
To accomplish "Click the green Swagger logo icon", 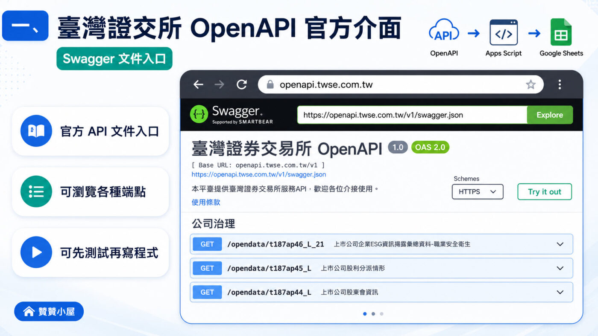I will tap(199, 115).
